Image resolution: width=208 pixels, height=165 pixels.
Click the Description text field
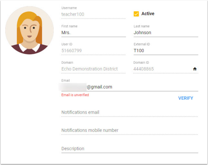(129, 148)
